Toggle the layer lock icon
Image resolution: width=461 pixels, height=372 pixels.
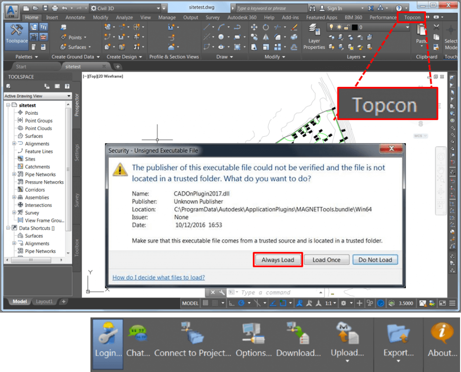click(x=346, y=28)
